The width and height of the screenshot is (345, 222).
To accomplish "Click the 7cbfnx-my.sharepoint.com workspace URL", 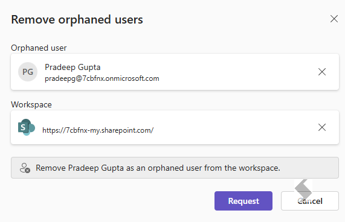I will [98, 130].
